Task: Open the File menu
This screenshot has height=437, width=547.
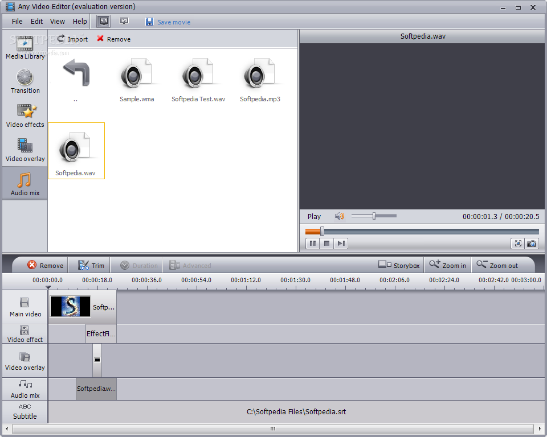Action: click(17, 21)
